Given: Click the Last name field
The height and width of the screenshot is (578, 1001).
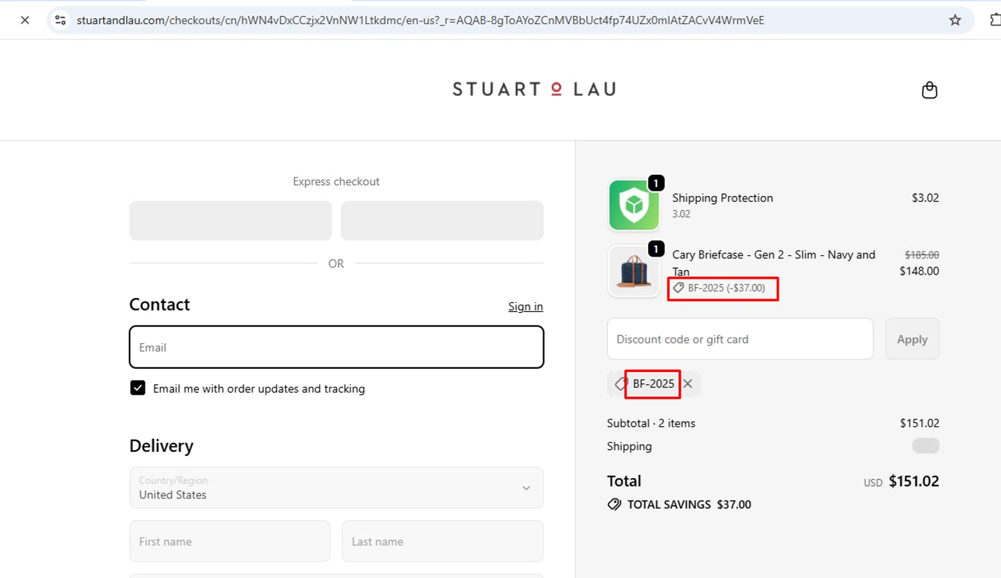Looking at the screenshot, I should (x=442, y=541).
